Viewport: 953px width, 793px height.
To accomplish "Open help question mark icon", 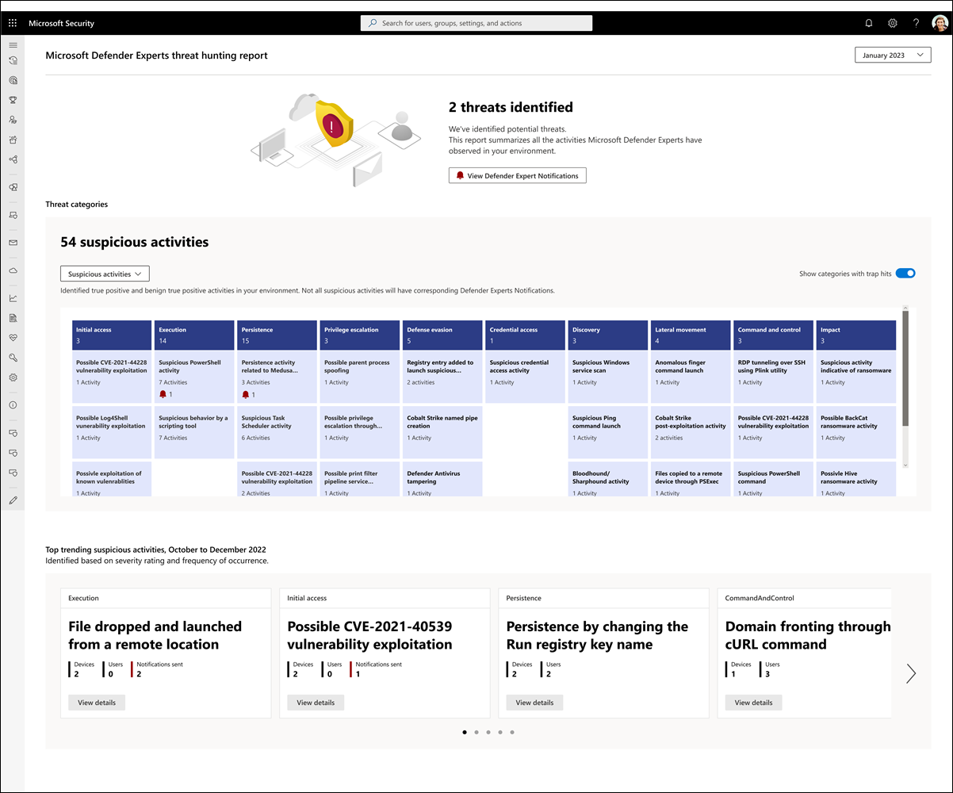I will coord(916,23).
